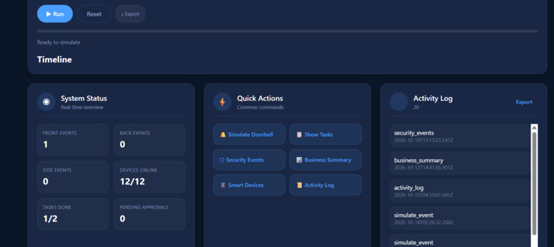Click the activity log scrollbar up arrow
The image size is (554, 247).
534,128
